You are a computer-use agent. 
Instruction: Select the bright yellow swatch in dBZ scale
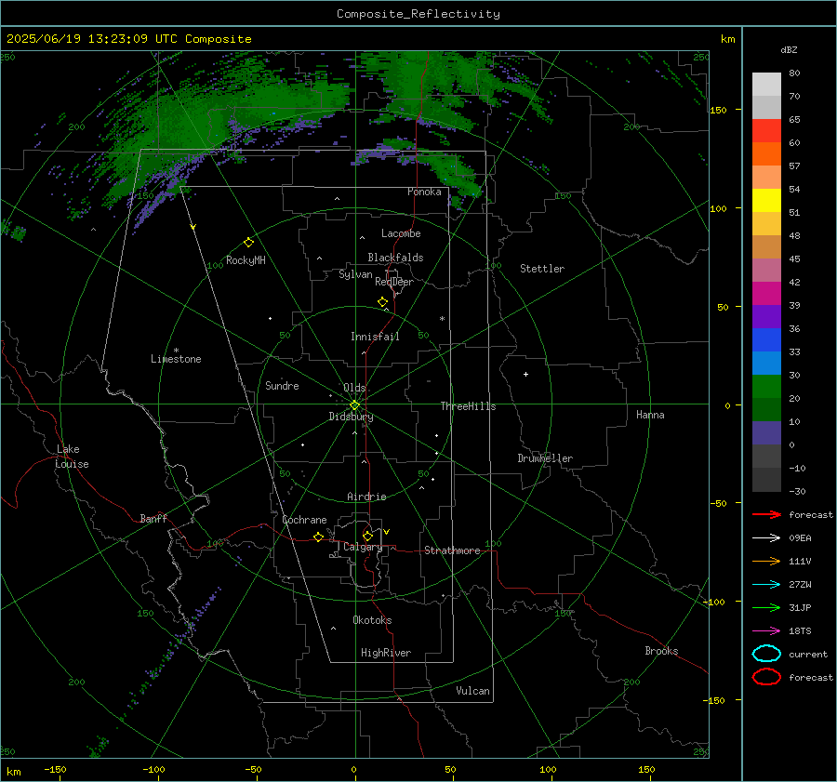[x=766, y=200]
